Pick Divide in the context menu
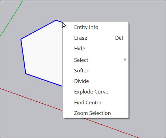Image resolution: width=166 pixels, height=138 pixels. pos(96,81)
